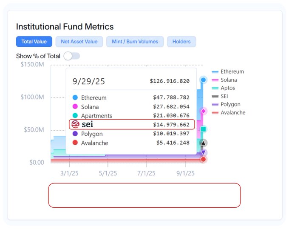Toggle Solana series via its legend entry

click(224, 80)
